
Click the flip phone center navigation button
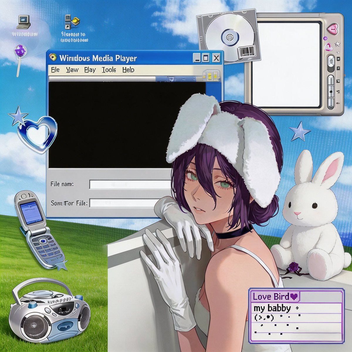(x=43, y=241)
